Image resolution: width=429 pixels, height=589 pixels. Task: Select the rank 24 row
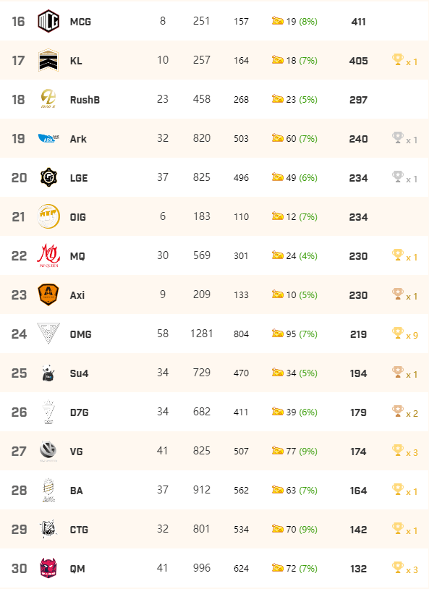click(x=214, y=334)
